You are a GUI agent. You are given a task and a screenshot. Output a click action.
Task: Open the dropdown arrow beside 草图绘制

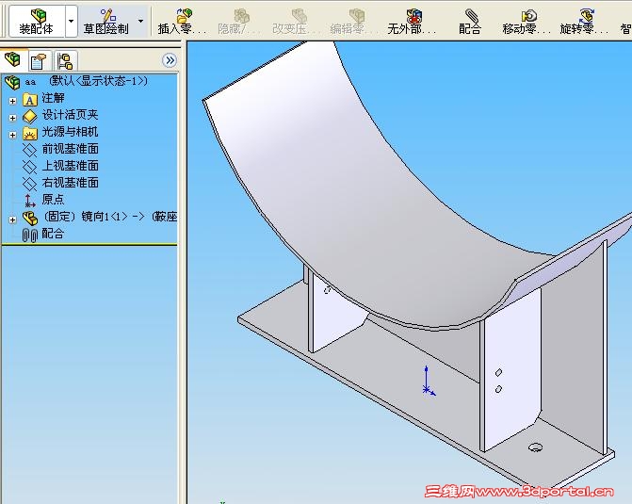(140, 22)
